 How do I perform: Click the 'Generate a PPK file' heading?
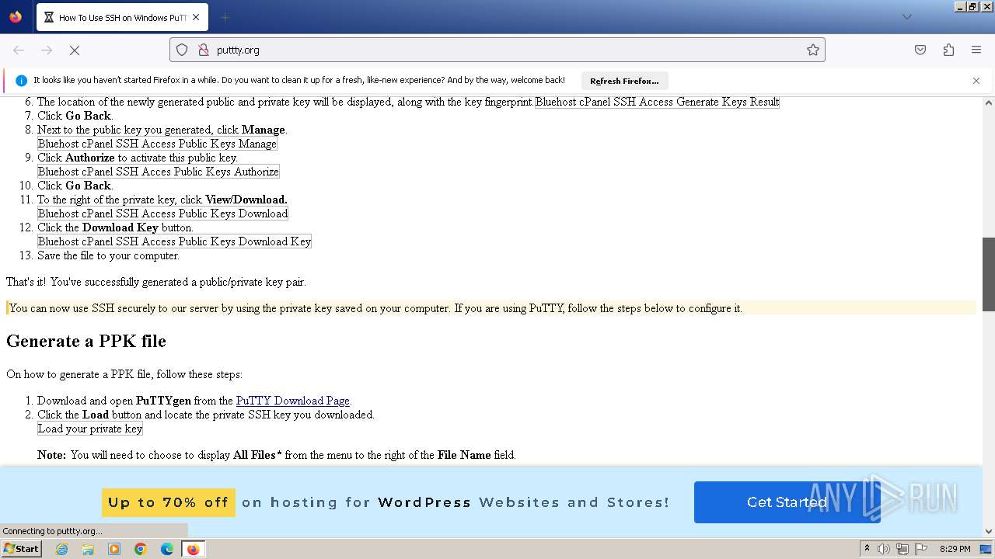(86, 341)
